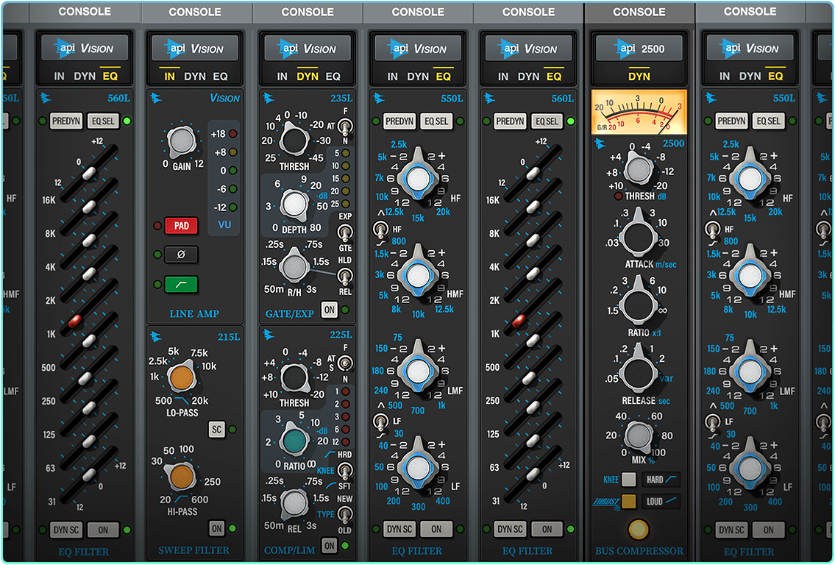The height and width of the screenshot is (565, 835).
Task: Select the DYN tab above the Line Amp module
Action: coord(194,77)
